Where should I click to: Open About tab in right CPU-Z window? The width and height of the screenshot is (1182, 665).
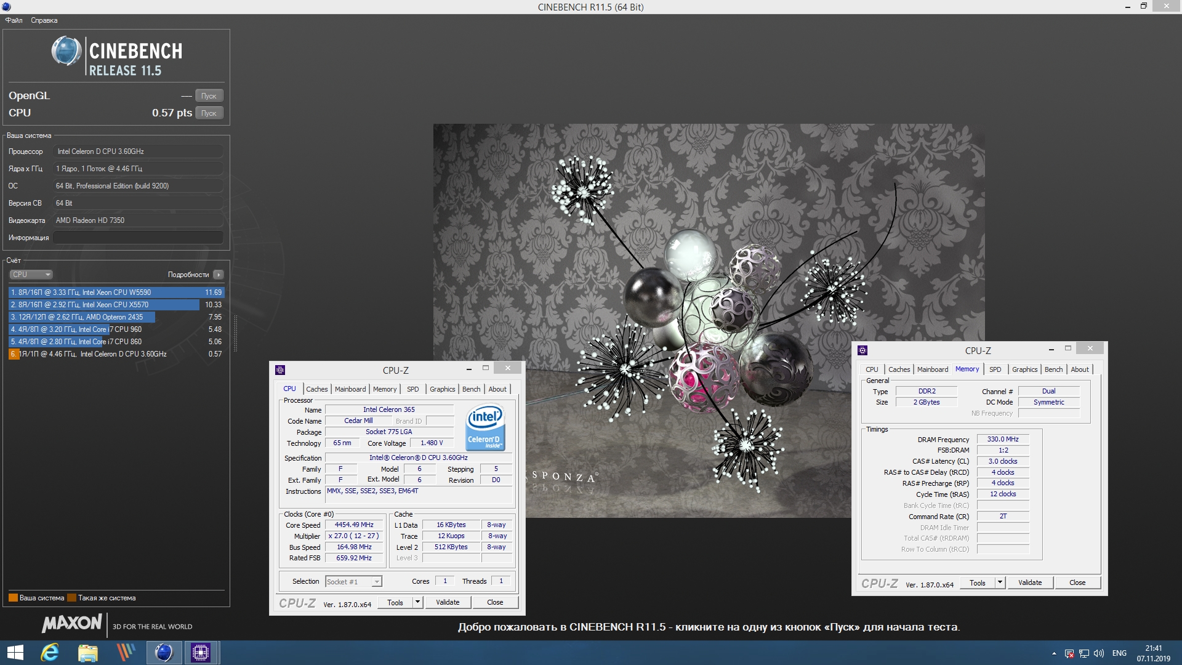(1080, 369)
